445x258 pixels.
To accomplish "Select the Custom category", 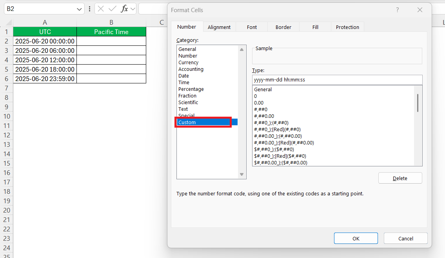I will 207,122.
